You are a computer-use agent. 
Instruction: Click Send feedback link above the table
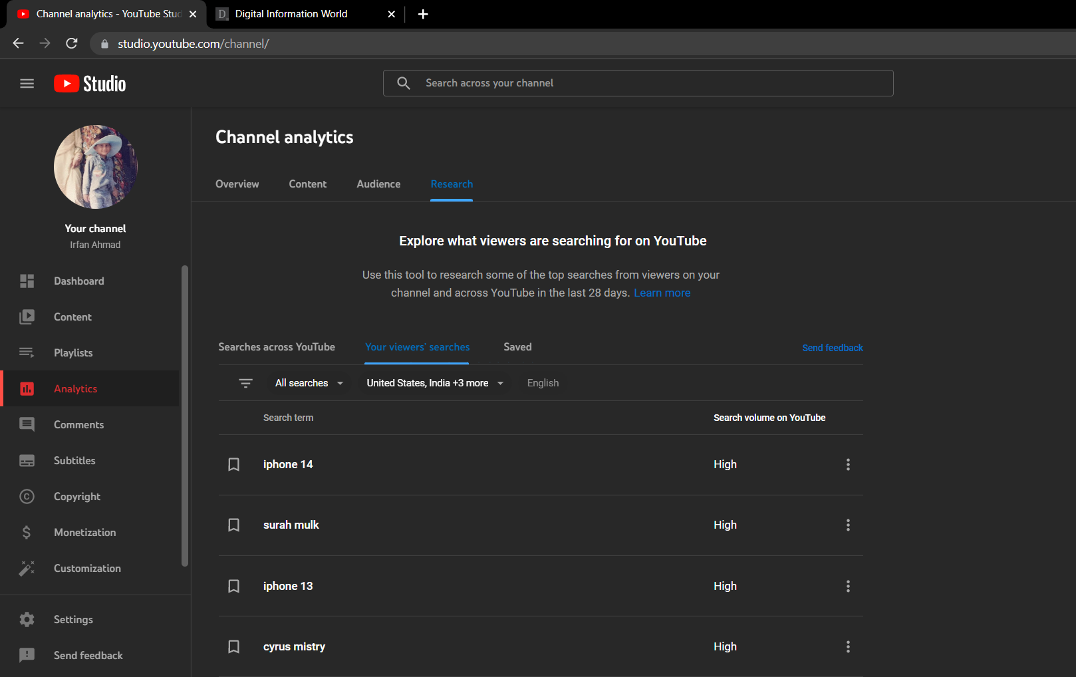click(x=833, y=348)
